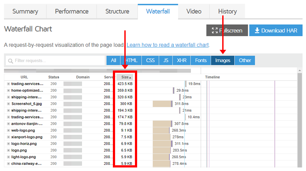Image resolution: width=306 pixels, height=171 pixels.
Task: Click the 311.8ms timeline bar
Action: [163, 104]
